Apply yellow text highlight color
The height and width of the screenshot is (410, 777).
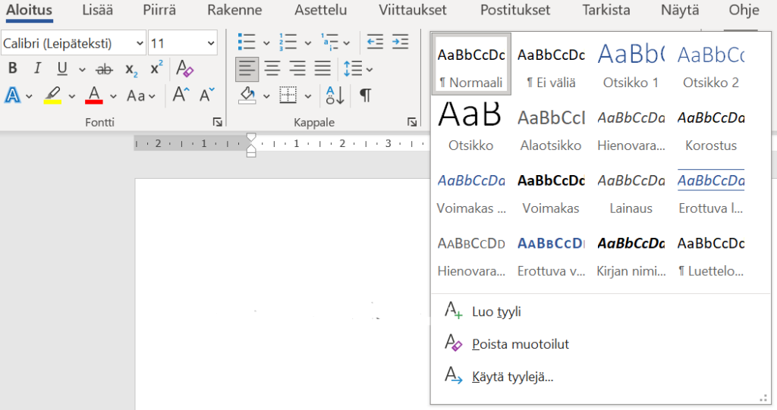(x=52, y=95)
